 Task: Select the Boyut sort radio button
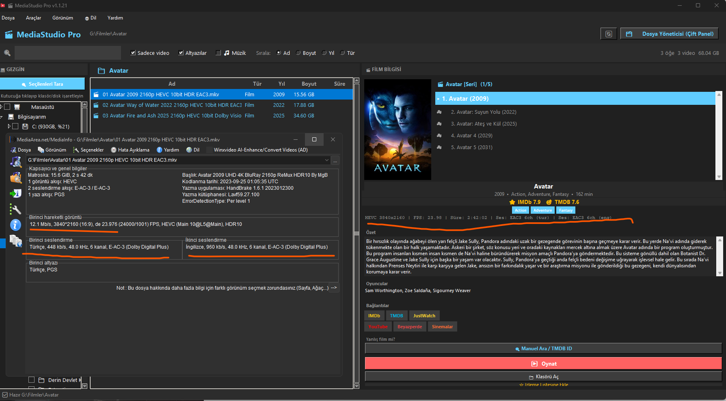point(298,53)
